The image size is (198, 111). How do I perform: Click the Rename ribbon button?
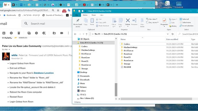(x=134, y=22)
